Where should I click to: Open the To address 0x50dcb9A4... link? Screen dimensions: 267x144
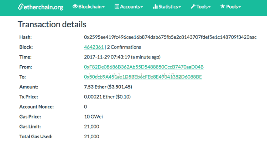(x=143, y=77)
